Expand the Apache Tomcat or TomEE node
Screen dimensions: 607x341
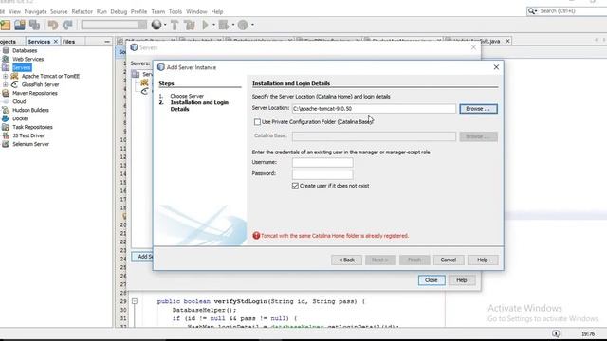(6, 76)
